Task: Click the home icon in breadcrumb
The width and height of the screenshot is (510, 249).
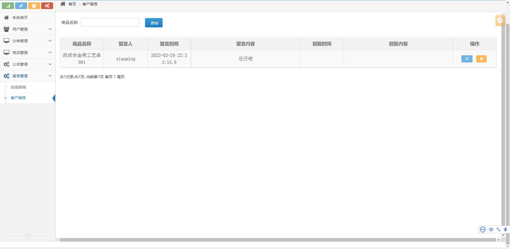Action: 63,4
